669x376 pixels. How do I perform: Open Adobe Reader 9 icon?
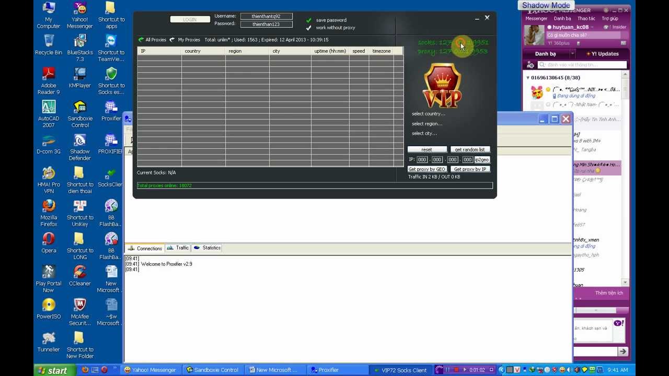tap(49, 81)
